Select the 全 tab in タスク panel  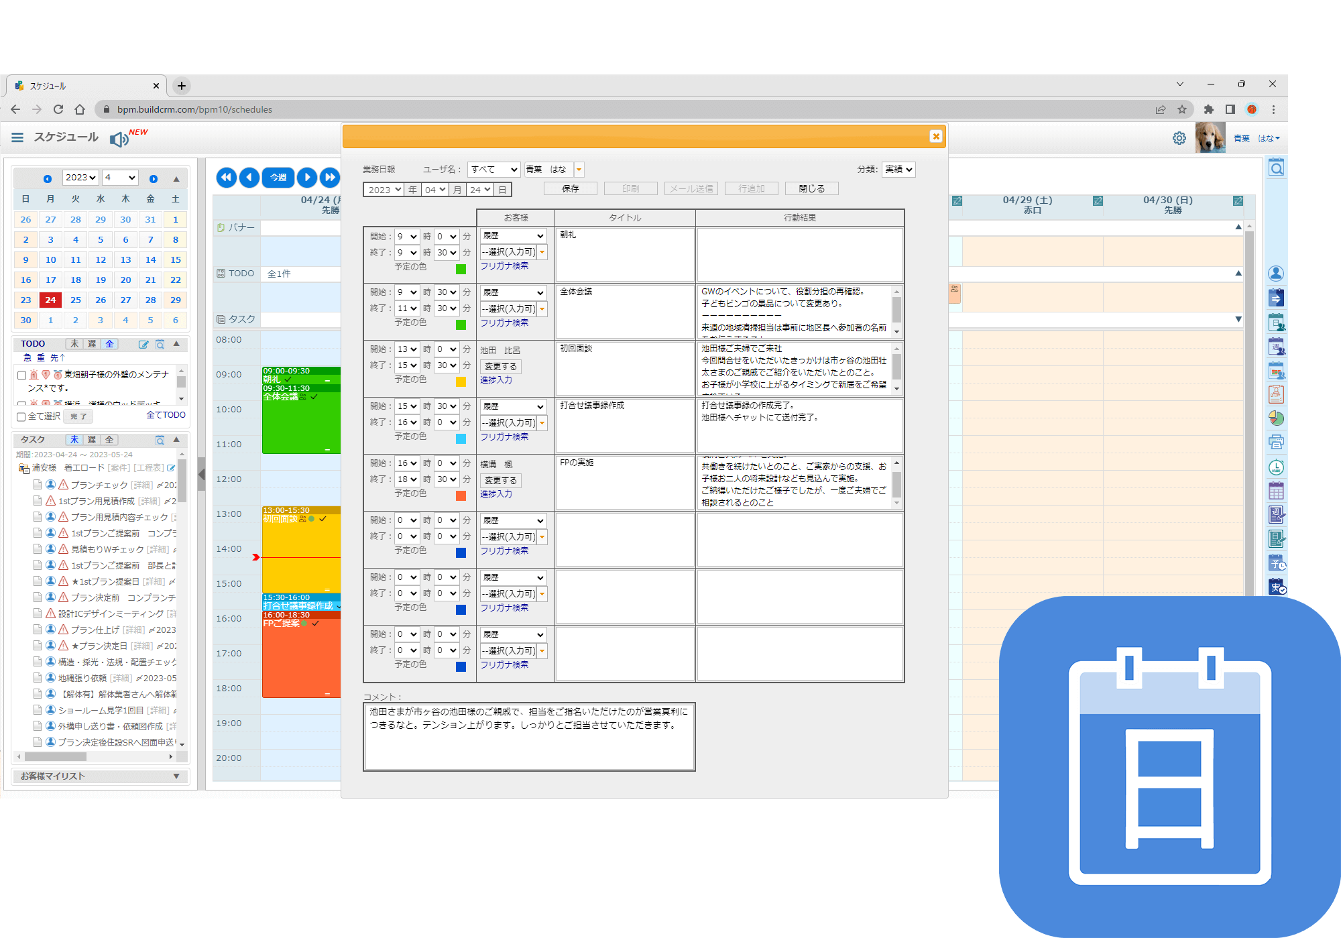click(x=109, y=440)
